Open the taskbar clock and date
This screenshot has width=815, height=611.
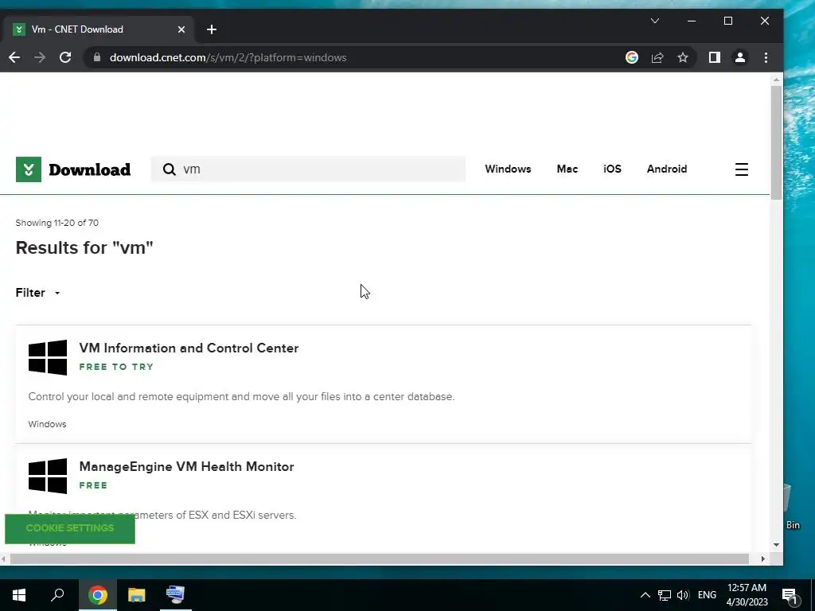(747, 595)
